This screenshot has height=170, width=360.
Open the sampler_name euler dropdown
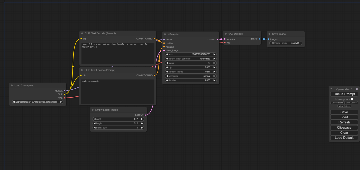coord(191,72)
